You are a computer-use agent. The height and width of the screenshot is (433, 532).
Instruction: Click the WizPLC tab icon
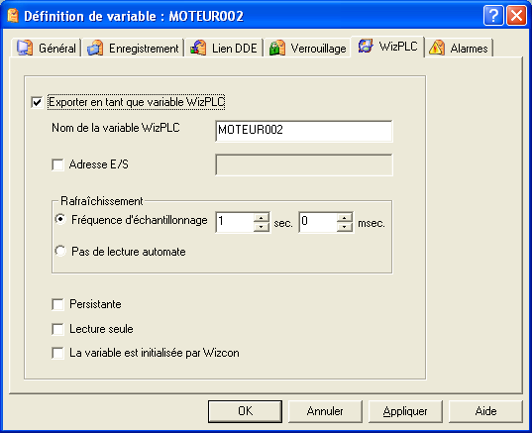point(366,46)
